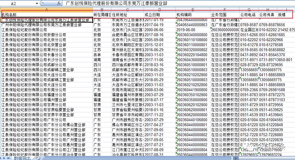Select the date cell 2000-06-06
The width and height of the screenshot is (295, 160).
tap(160, 30)
